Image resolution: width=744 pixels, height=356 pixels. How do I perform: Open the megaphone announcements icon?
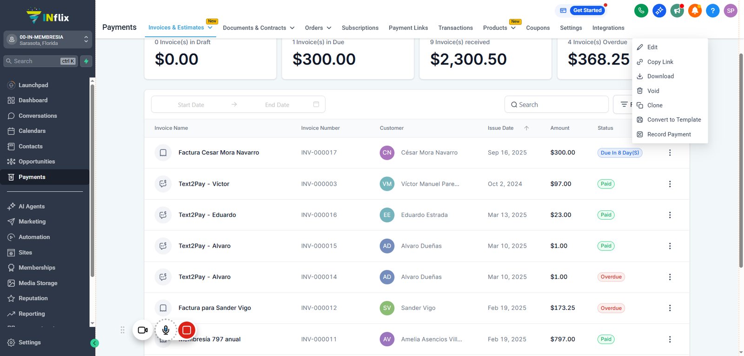[x=677, y=11]
